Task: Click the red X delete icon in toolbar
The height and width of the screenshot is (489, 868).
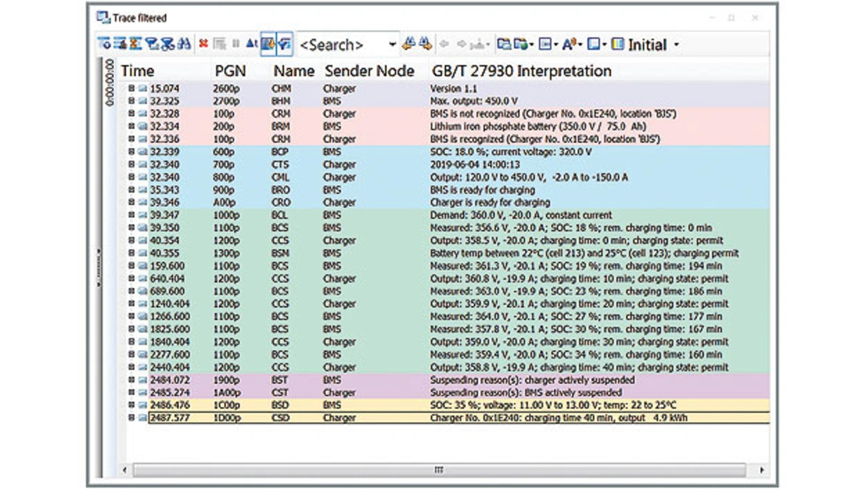Action: pos(203,45)
